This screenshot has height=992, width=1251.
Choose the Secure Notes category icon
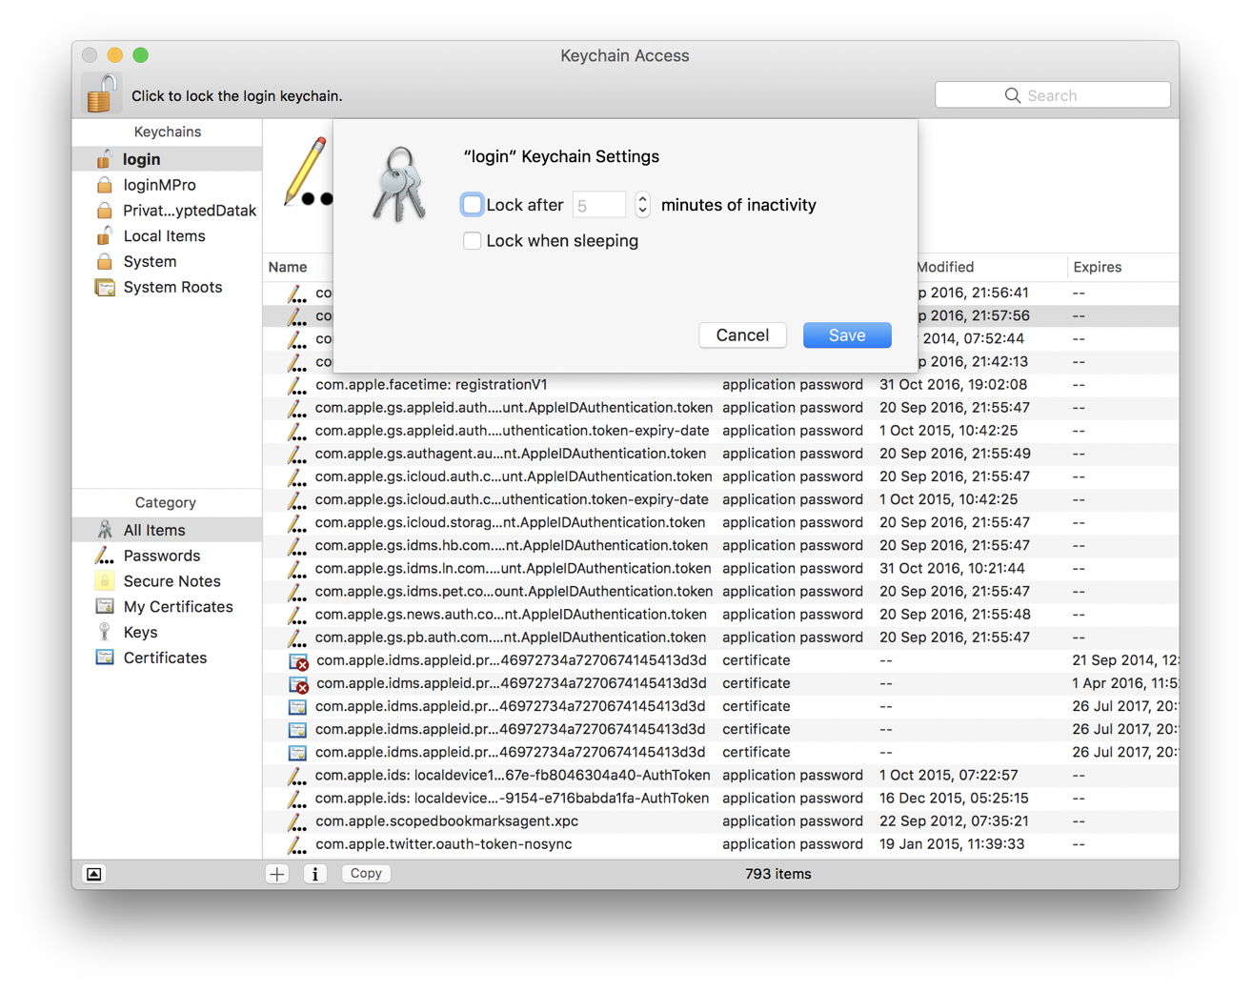(105, 581)
